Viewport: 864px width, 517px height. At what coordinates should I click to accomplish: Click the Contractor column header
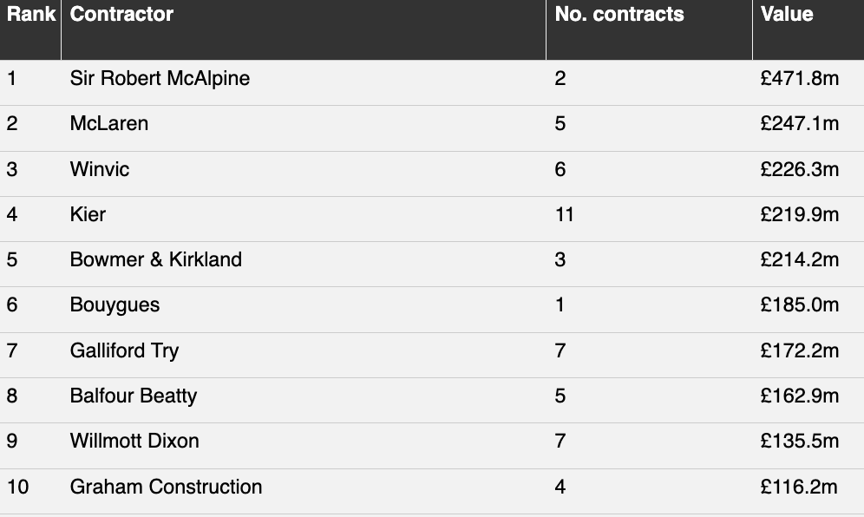121,15
